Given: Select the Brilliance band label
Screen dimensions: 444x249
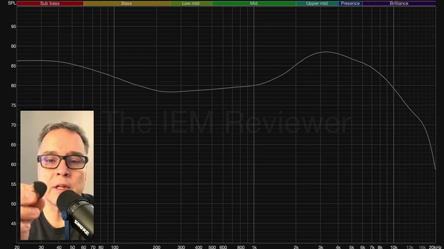Looking at the screenshot, I should click(399, 3).
